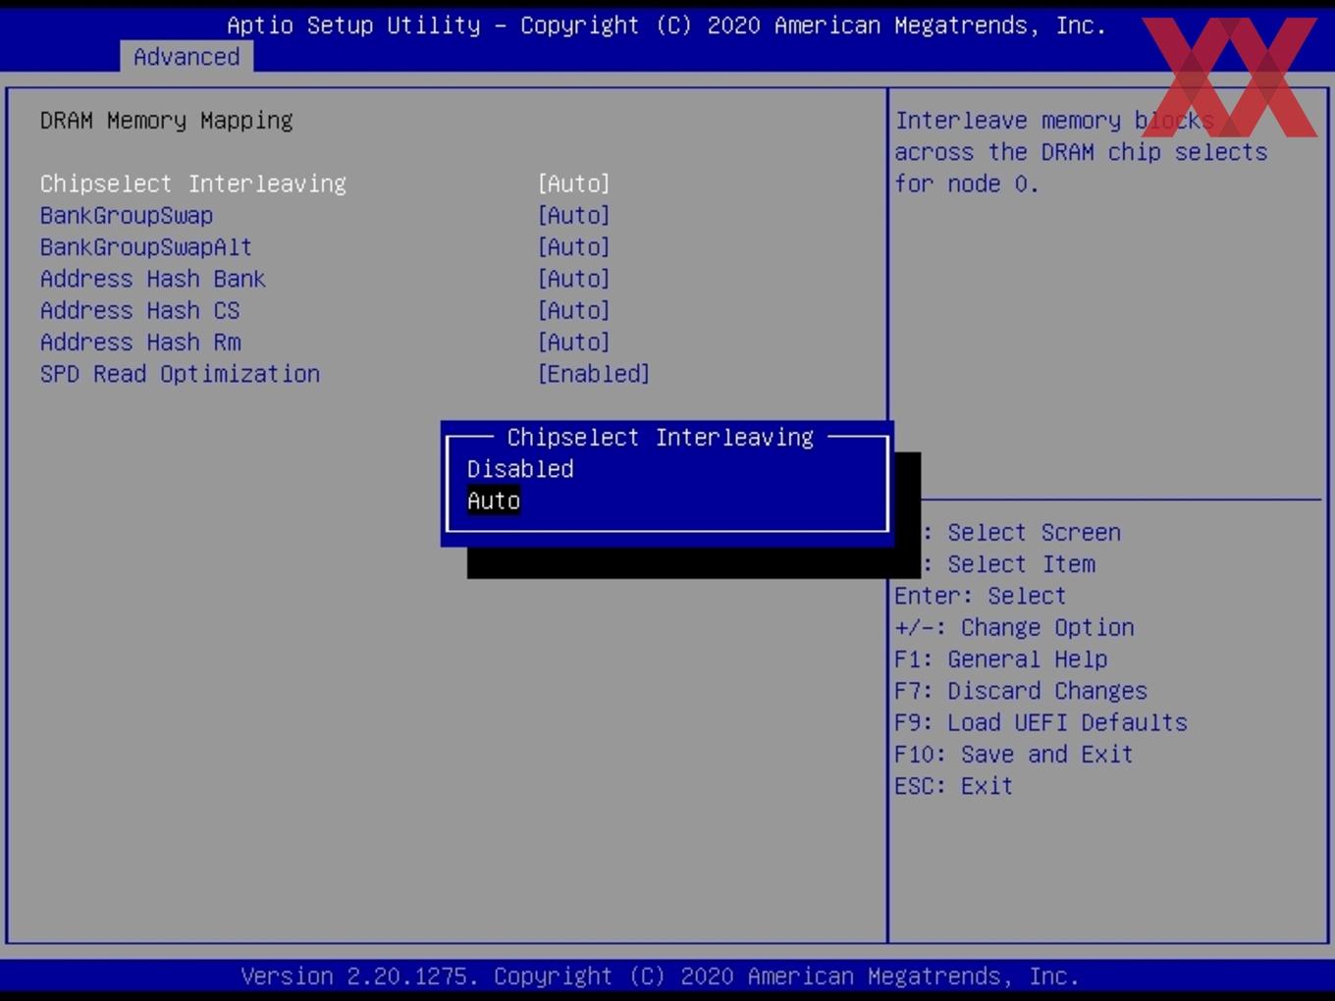This screenshot has width=1335, height=1001.
Task: Click the F10: Save and Exit hint
Action: pyautogui.click(x=1014, y=754)
